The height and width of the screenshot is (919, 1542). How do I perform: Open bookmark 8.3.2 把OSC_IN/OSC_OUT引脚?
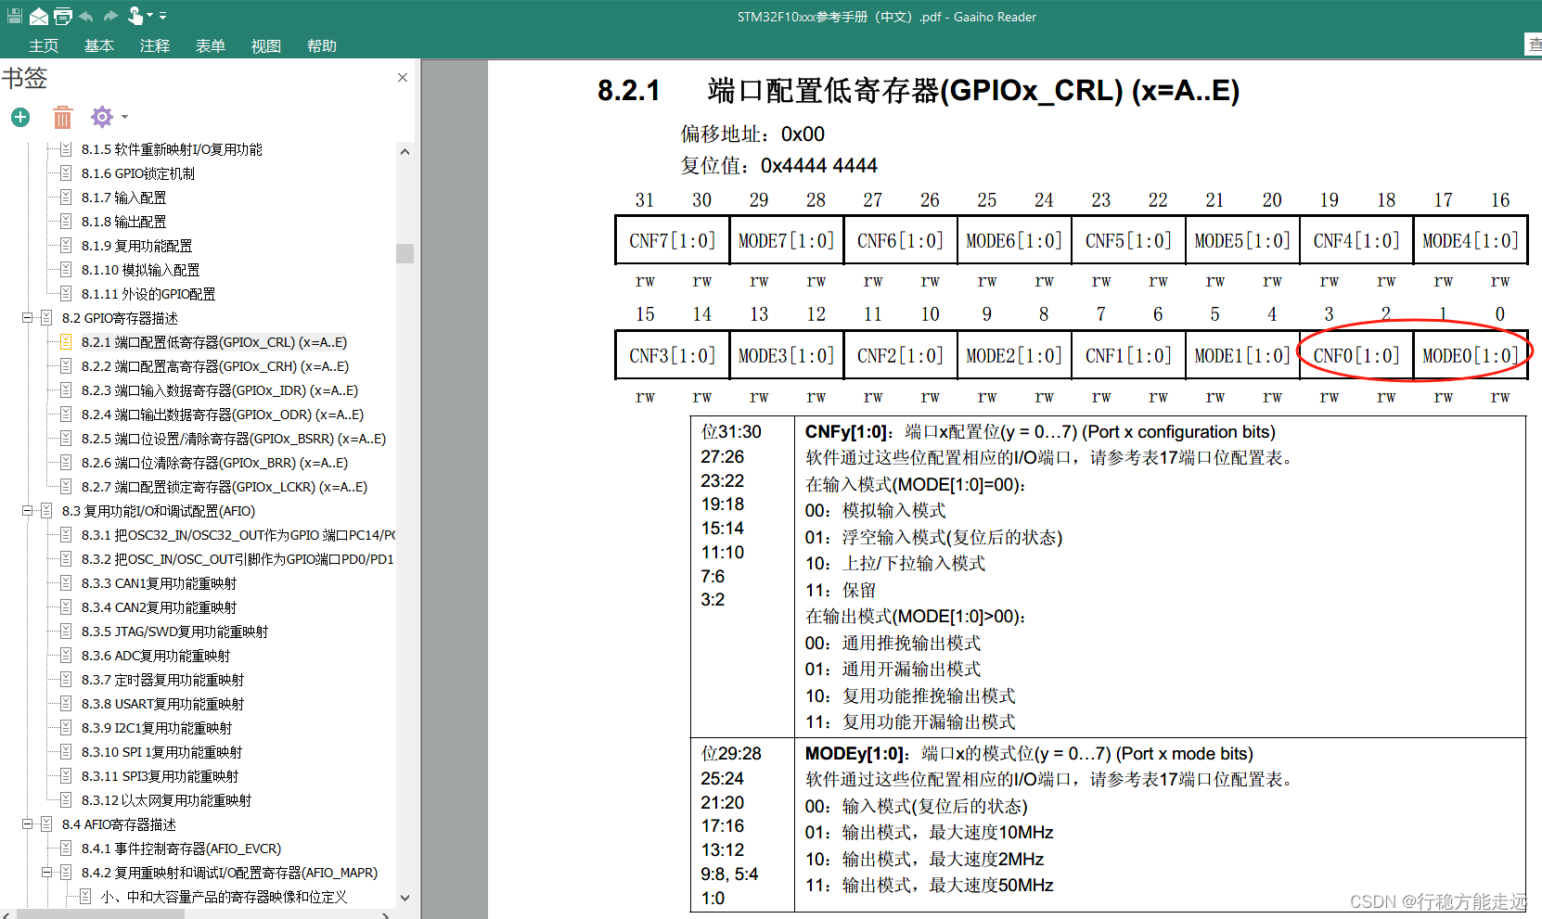click(x=238, y=559)
